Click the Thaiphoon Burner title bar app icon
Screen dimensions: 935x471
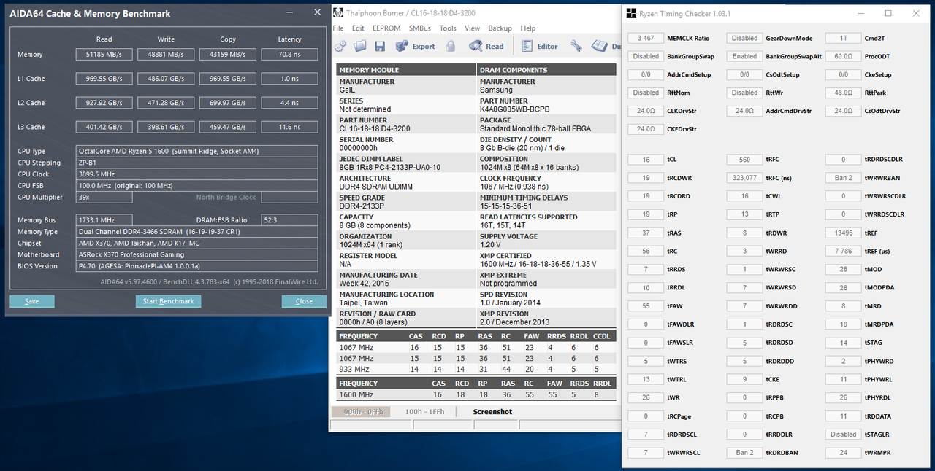(338, 12)
